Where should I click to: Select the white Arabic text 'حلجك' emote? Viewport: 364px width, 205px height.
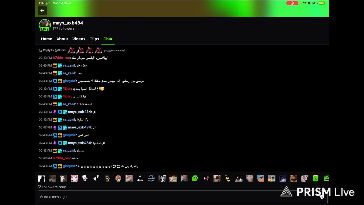(140, 178)
